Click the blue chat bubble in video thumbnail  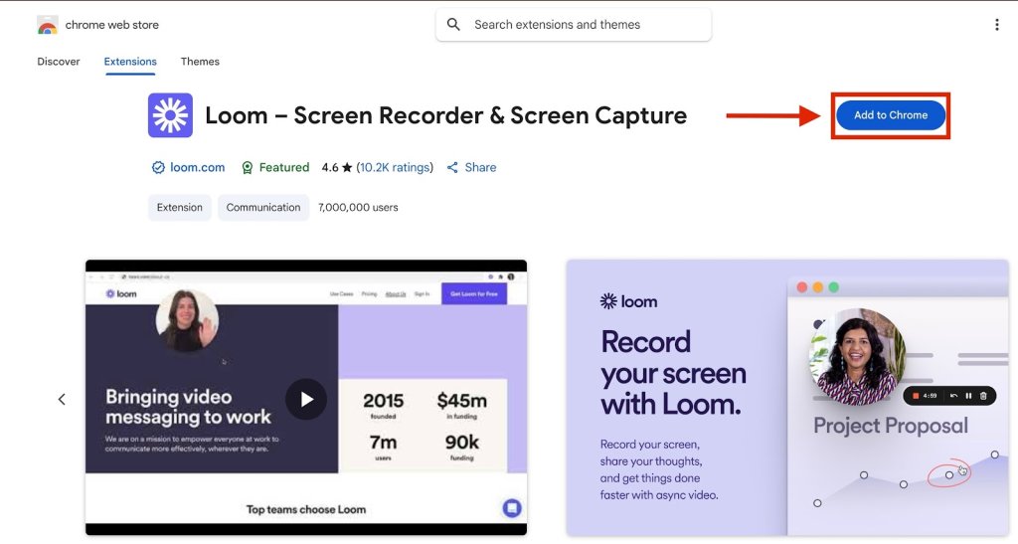(512, 507)
